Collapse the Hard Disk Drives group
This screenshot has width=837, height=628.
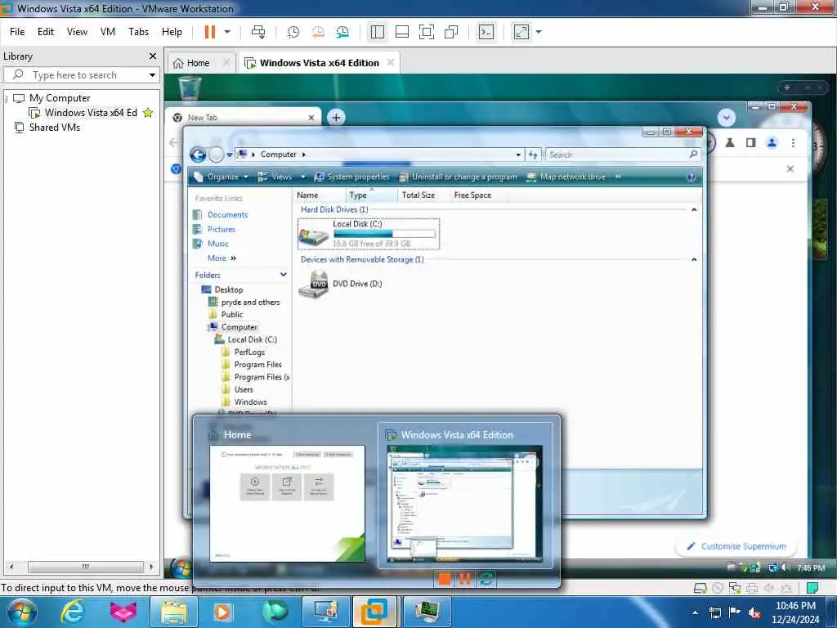coord(694,210)
